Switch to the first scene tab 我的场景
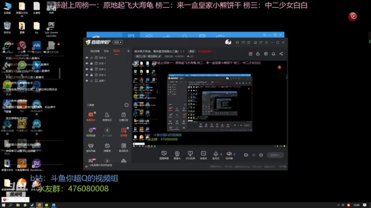 tap(95, 51)
